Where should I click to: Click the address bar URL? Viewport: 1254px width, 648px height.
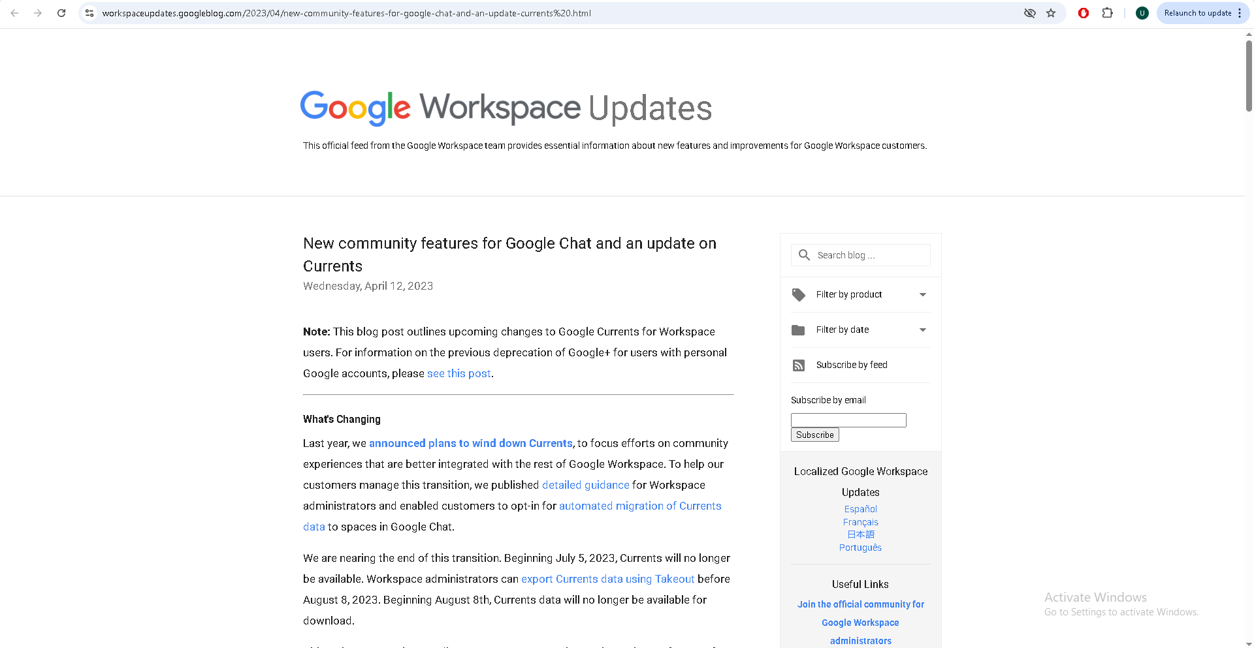(x=346, y=13)
